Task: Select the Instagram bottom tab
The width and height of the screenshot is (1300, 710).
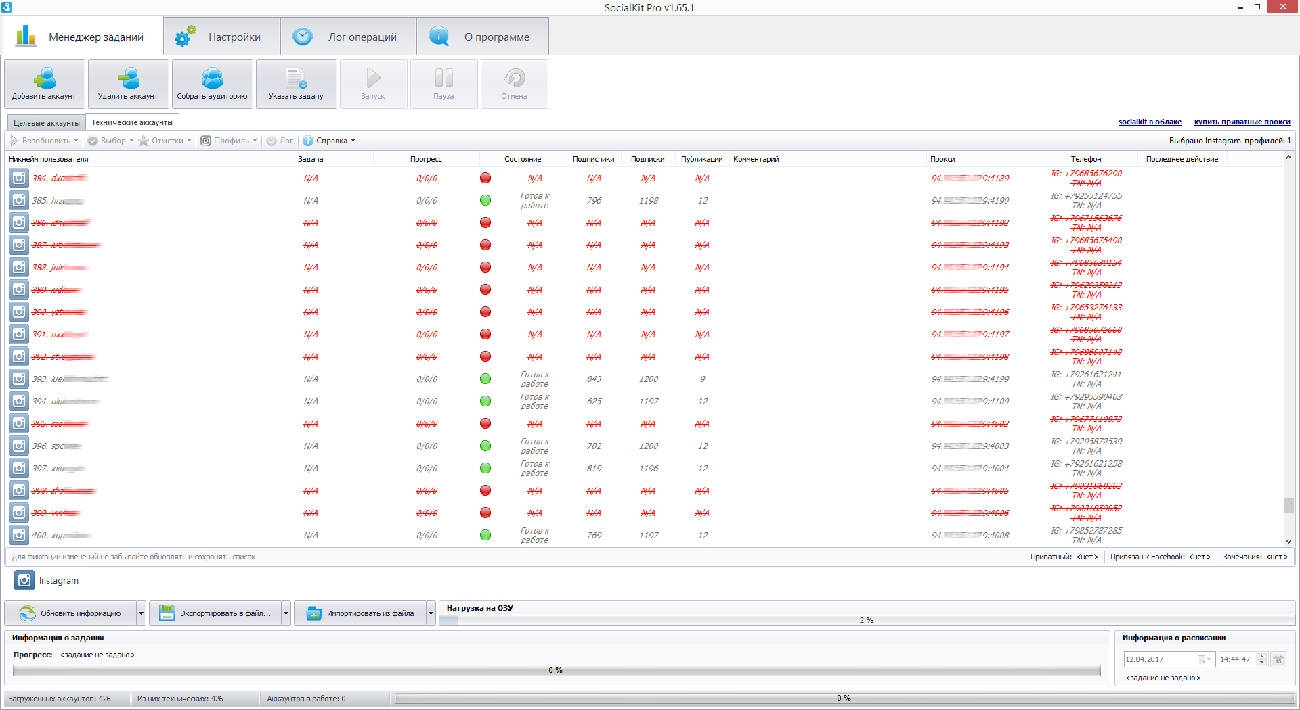Action: tap(47, 580)
